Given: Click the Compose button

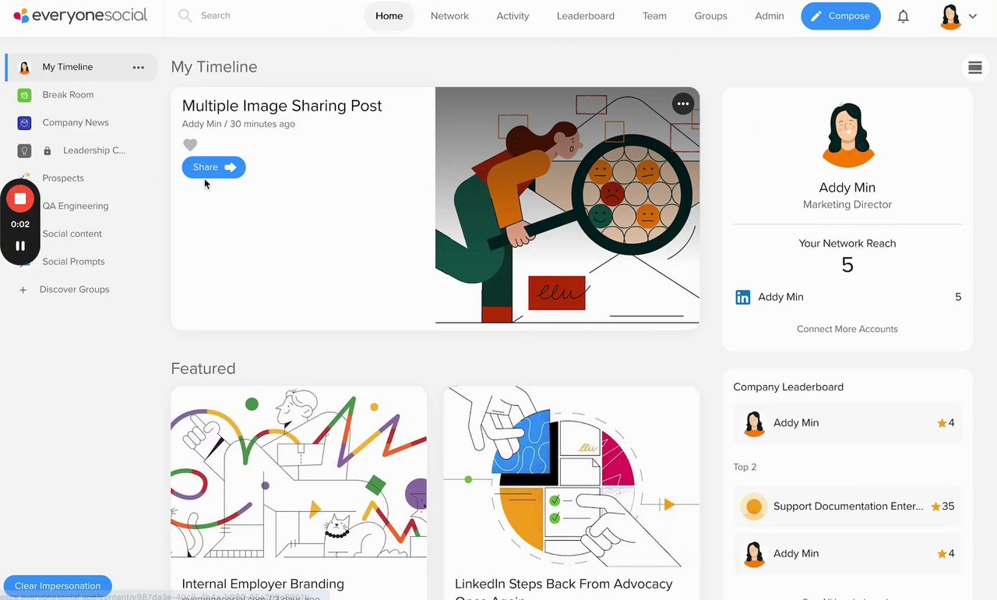Looking at the screenshot, I should pyautogui.click(x=840, y=16).
